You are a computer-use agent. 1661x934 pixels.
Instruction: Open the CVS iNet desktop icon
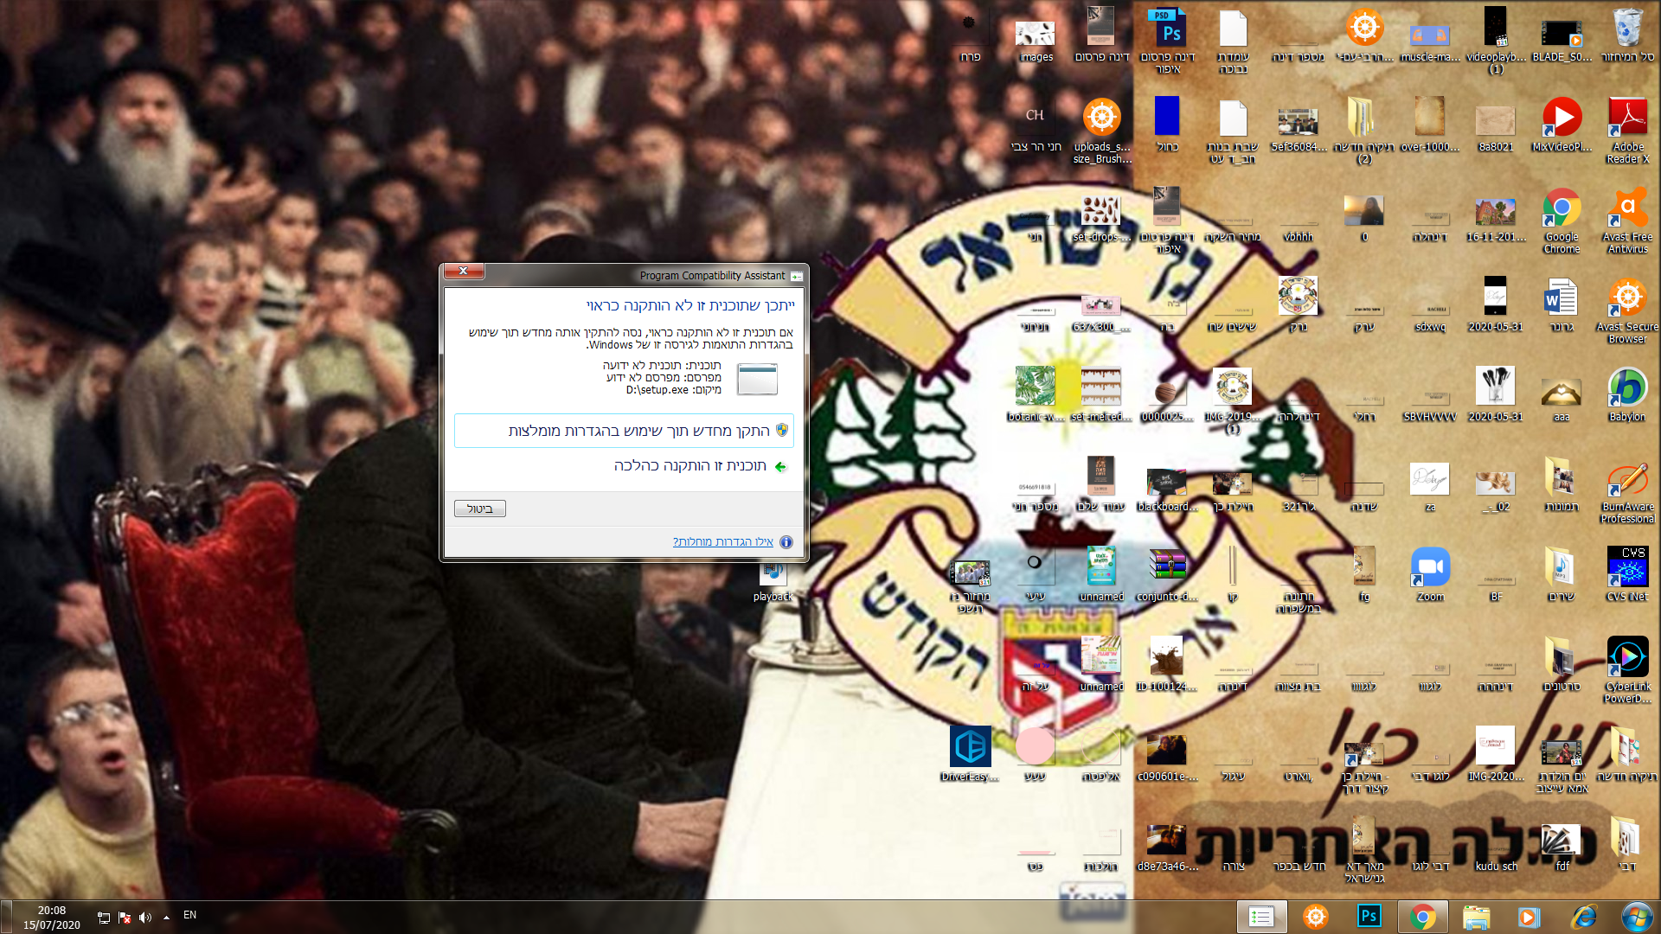(1627, 574)
